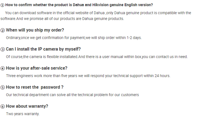The width and height of the screenshot is (207, 119).
Task: Click the "When will you ship my order?" heading
Action: click(35, 30)
